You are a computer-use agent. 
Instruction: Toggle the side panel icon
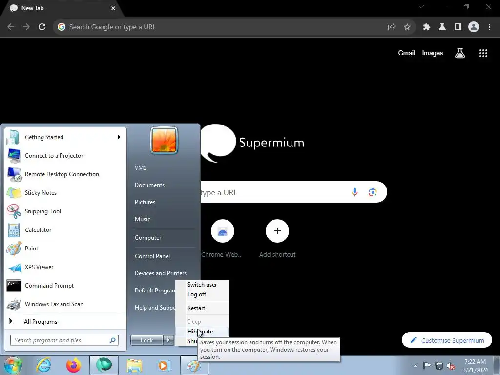pyautogui.click(x=458, y=27)
